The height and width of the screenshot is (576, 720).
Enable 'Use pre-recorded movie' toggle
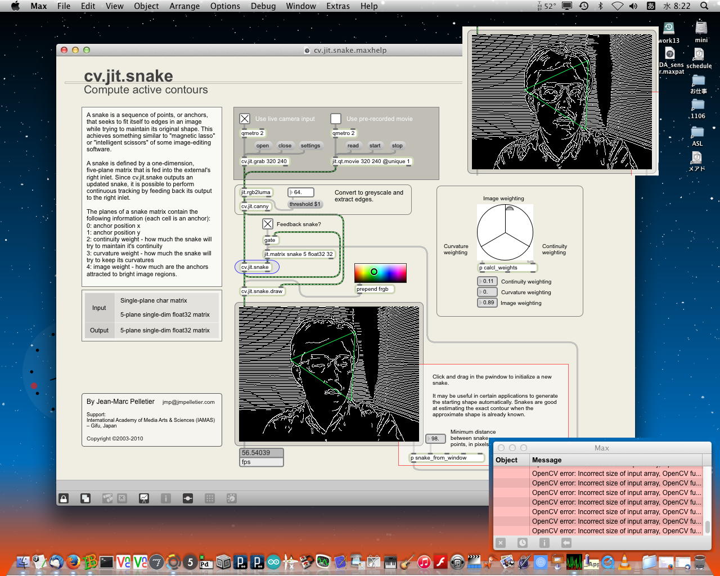[336, 119]
